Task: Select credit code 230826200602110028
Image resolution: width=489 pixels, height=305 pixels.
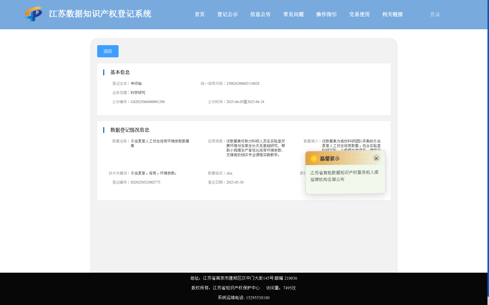Action: (243, 84)
